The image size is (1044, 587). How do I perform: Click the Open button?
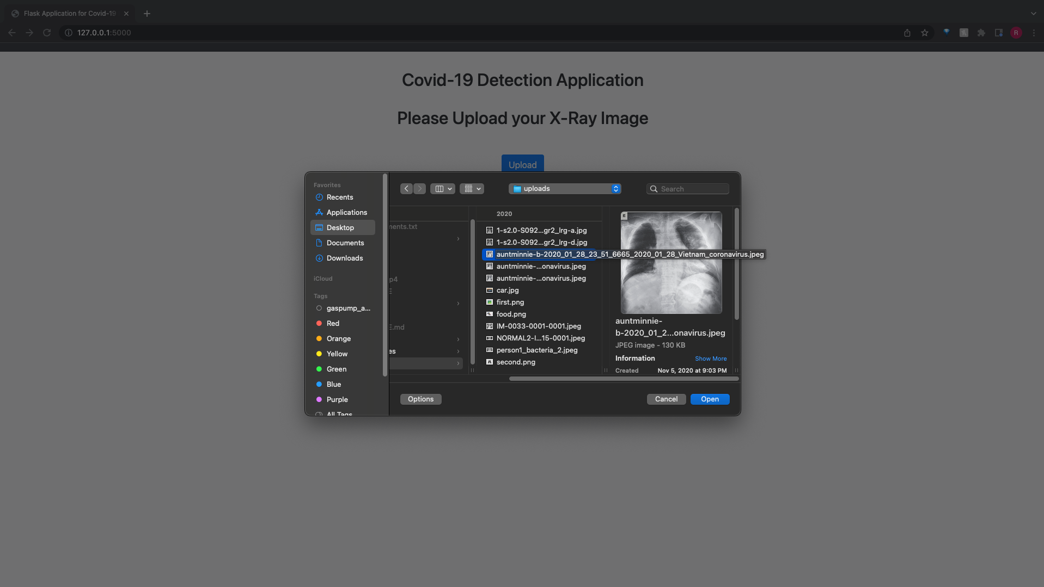(x=710, y=399)
